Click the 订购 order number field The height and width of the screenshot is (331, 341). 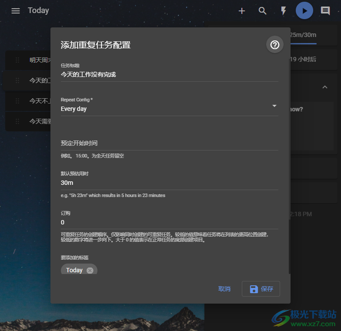[x=169, y=222]
